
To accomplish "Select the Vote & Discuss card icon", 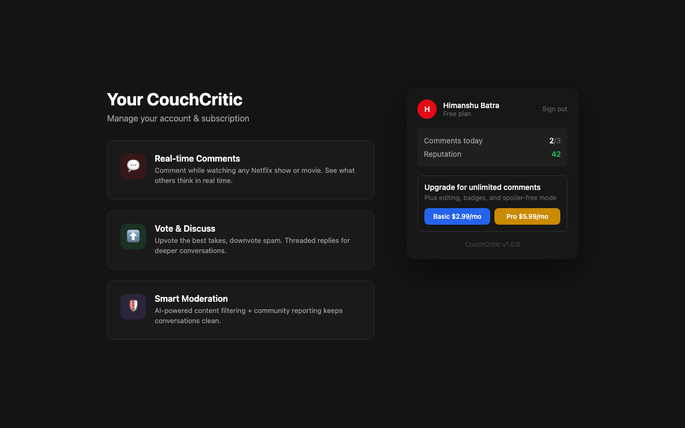I will [x=133, y=236].
